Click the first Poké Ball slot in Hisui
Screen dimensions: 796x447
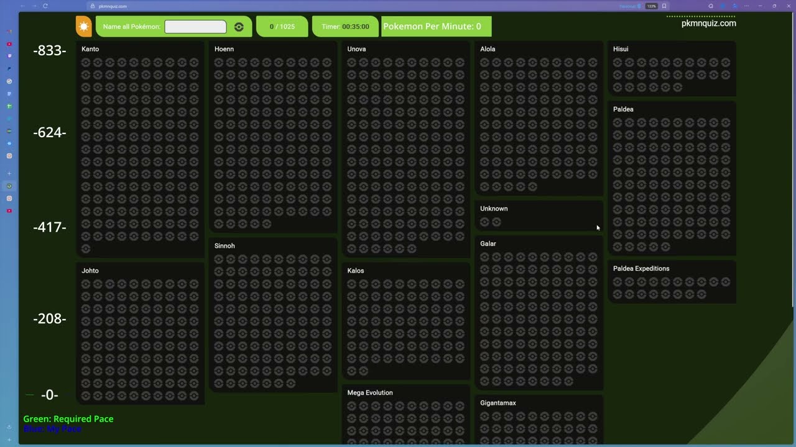[x=618, y=63]
